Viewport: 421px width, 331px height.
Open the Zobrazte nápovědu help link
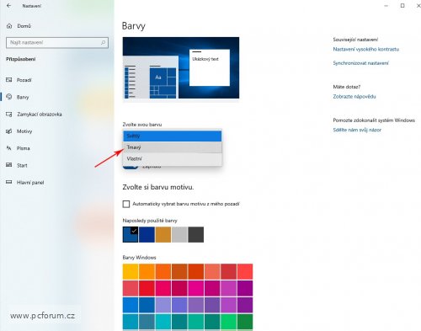(354, 97)
